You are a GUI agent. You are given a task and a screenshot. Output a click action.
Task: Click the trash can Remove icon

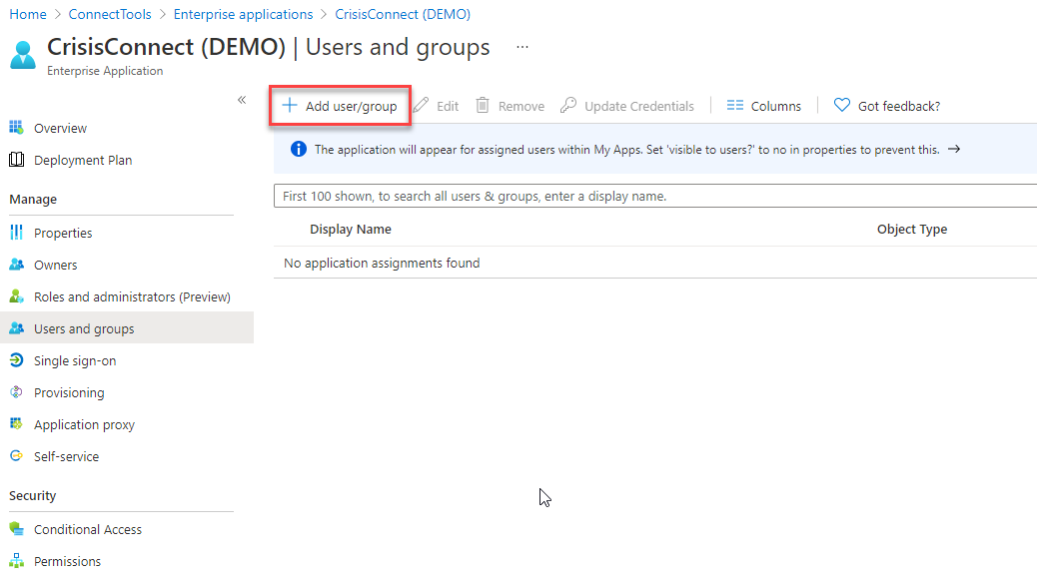coord(483,105)
